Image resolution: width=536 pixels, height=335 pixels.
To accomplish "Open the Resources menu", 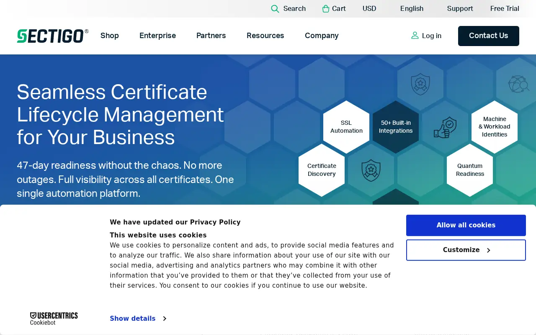I will (x=265, y=36).
